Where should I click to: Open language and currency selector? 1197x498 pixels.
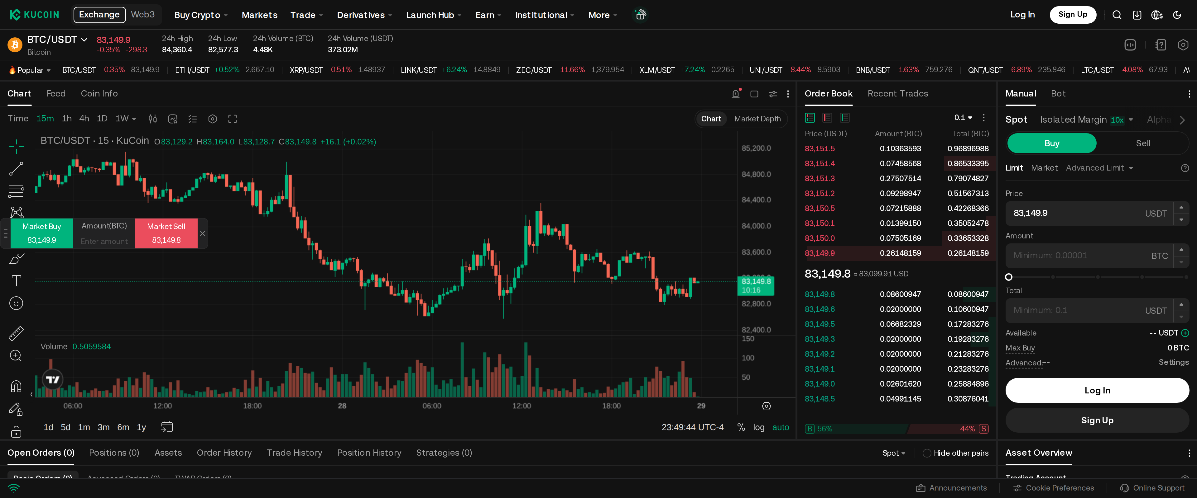[x=1156, y=15]
